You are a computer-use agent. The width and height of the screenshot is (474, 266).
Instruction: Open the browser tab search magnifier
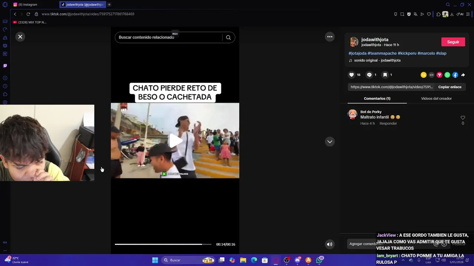click(448, 4)
